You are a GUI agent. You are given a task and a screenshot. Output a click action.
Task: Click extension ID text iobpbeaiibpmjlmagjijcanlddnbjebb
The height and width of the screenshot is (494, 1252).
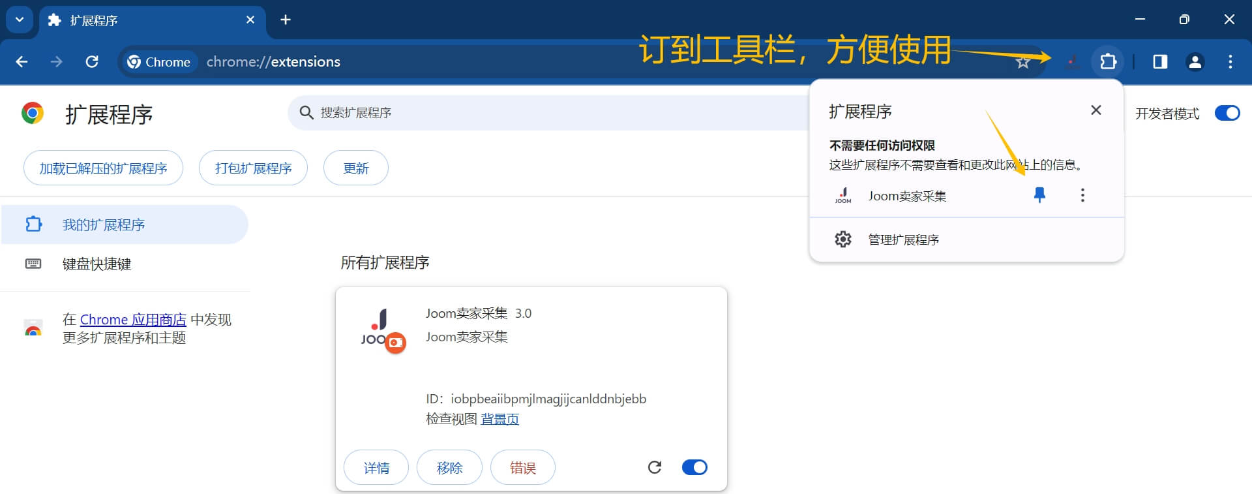point(548,399)
